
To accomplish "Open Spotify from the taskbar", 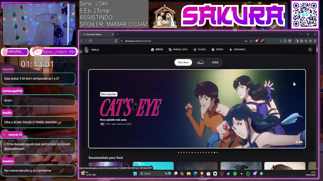I will coord(235,173).
